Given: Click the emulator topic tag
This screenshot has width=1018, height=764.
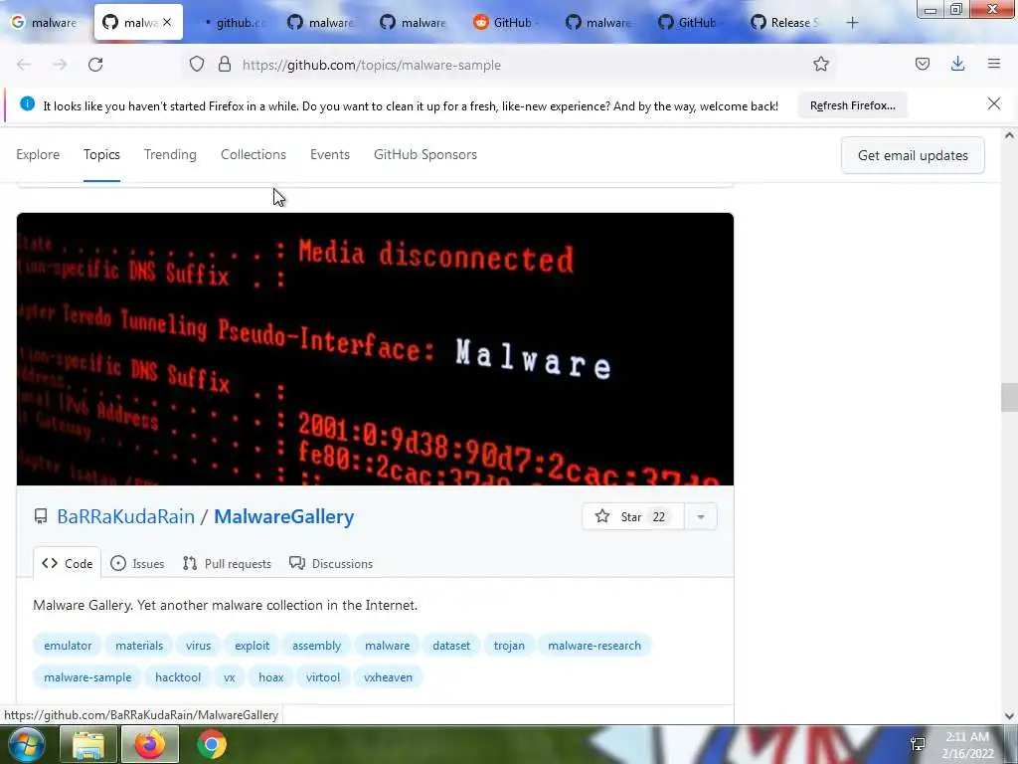Looking at the screenshot, I should (x=68, y=645).
